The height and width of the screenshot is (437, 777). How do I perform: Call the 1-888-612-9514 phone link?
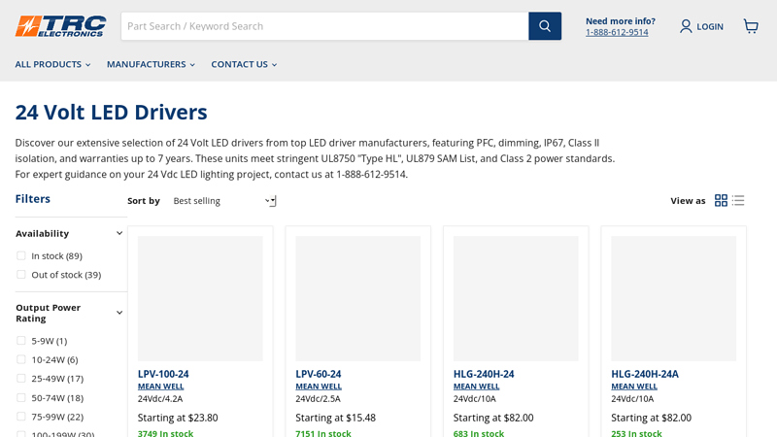[617, 32]
